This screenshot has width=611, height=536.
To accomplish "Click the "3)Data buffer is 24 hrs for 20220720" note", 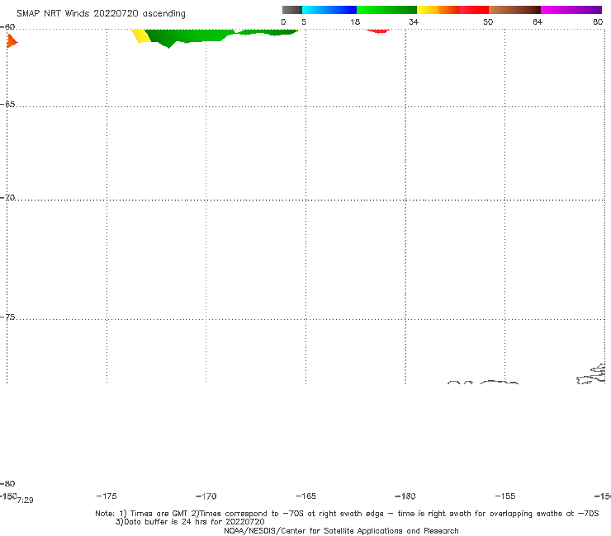I will 190,522.
